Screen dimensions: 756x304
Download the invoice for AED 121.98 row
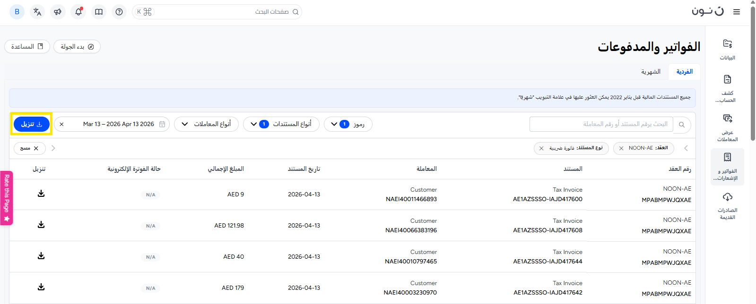click(41, 225)
